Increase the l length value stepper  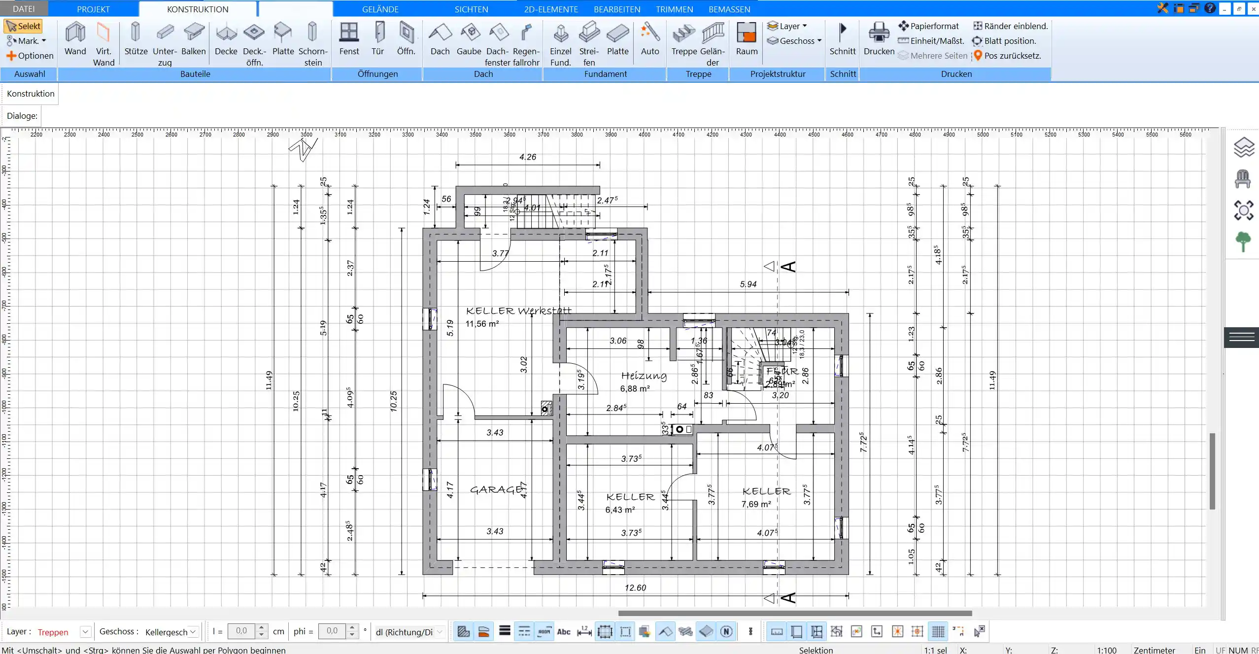(x=262, y=628)
